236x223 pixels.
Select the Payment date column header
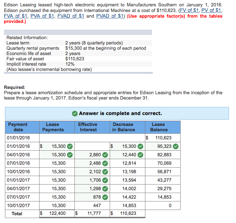point(22,127)
